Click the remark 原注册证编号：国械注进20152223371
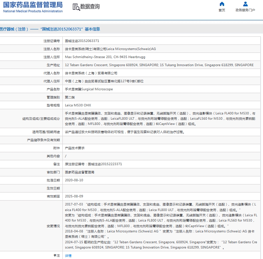Image resolution: width=263 pixels, height=259 pixels. click(x=93, y=164)
